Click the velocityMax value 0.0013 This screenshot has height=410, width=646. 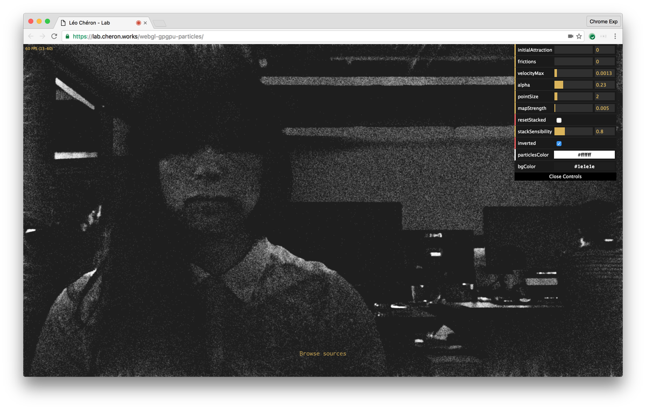604,73
